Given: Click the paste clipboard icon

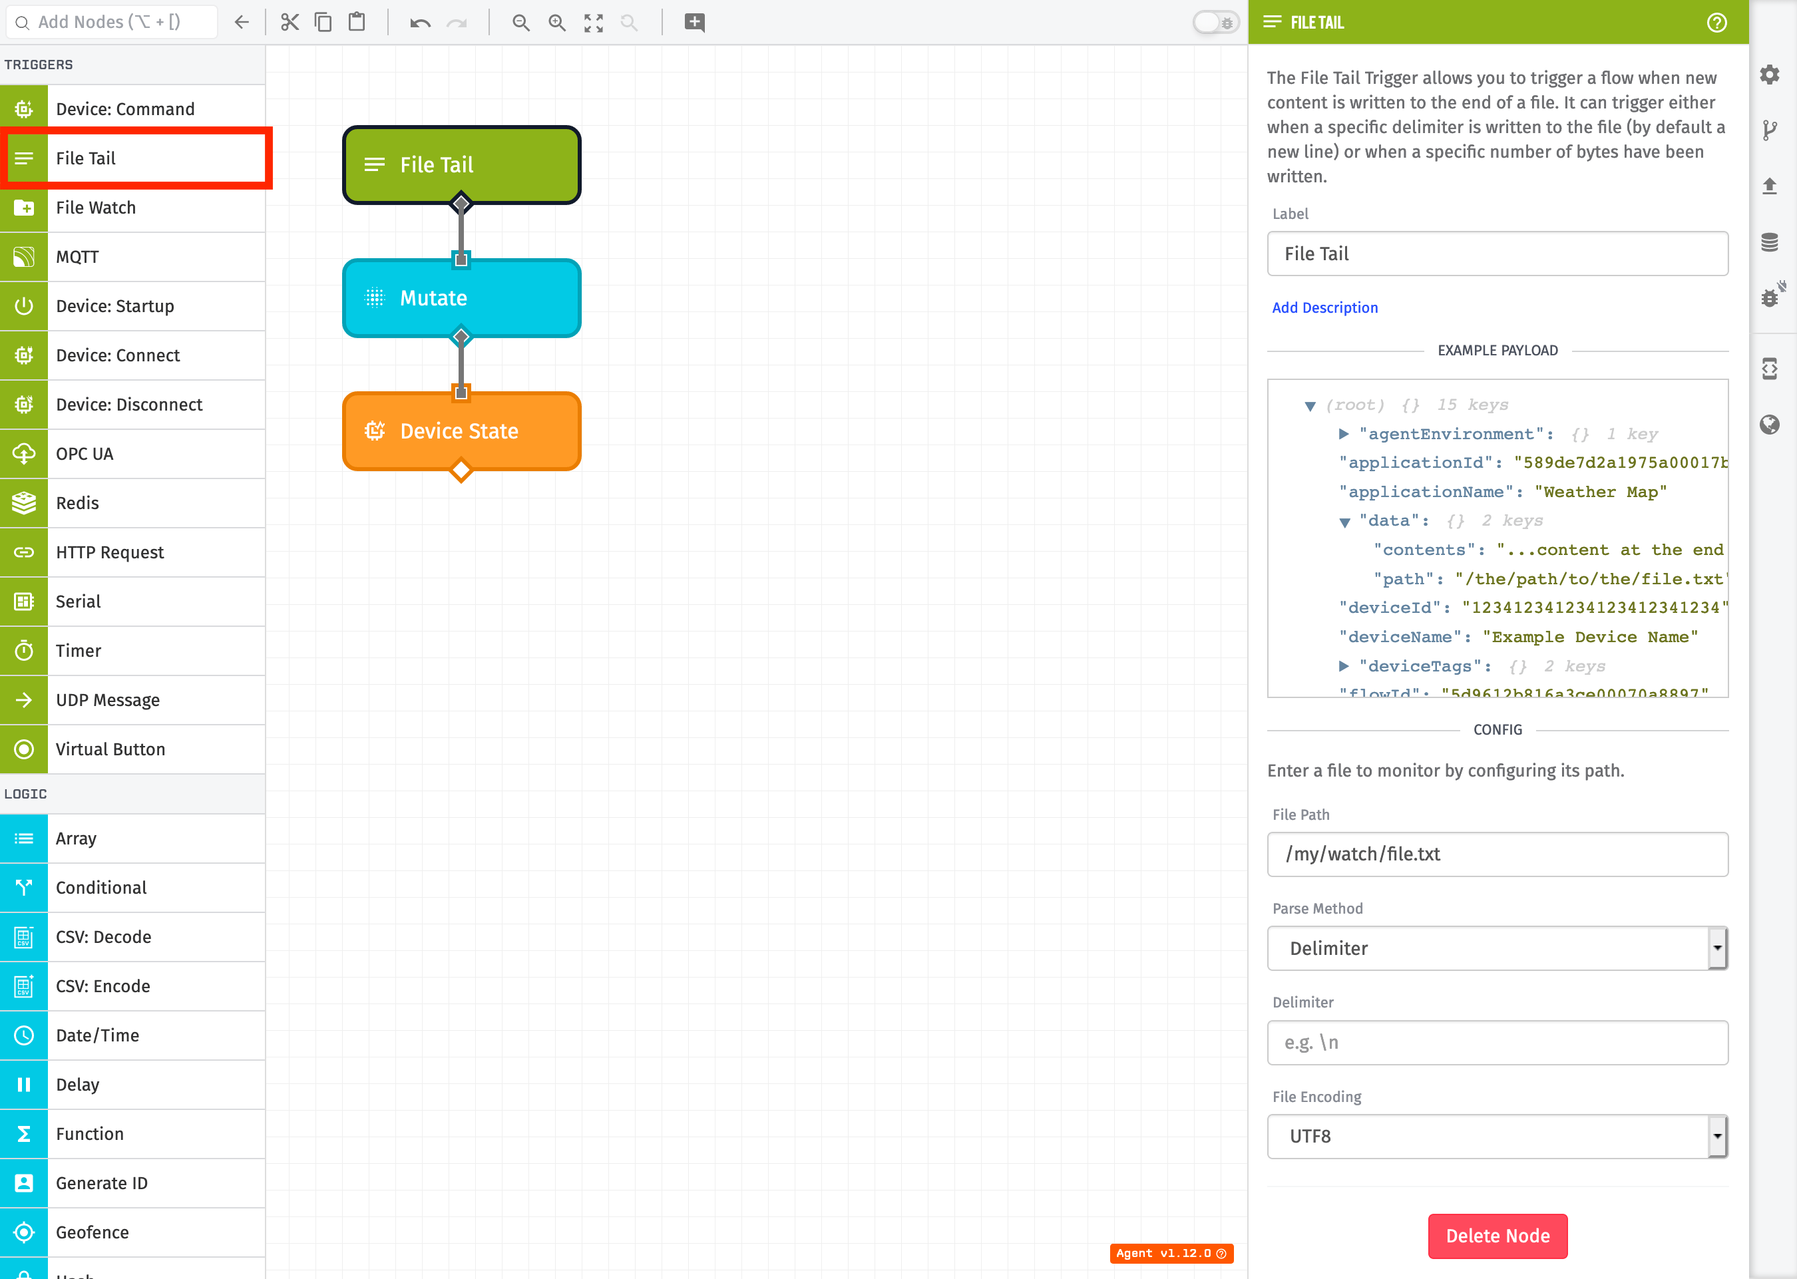Looking at the screenshot, I should point(357,23).
